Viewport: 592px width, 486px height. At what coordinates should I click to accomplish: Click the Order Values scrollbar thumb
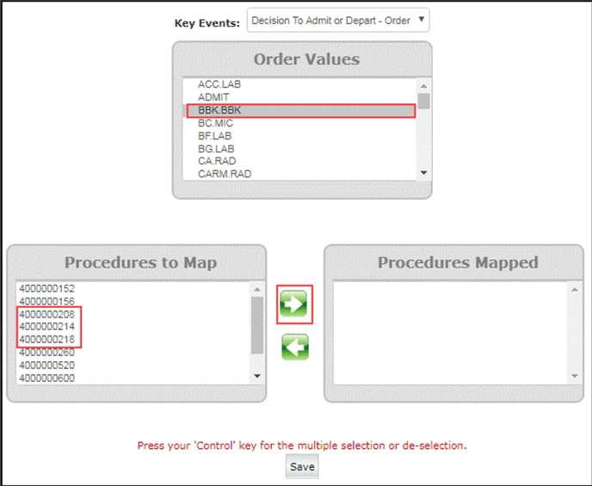(x=423, y=102)
